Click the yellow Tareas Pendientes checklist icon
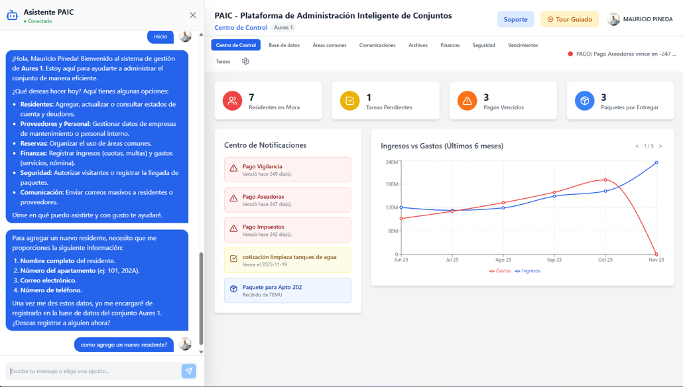This screenshot has width=683, height=387. 349,101
